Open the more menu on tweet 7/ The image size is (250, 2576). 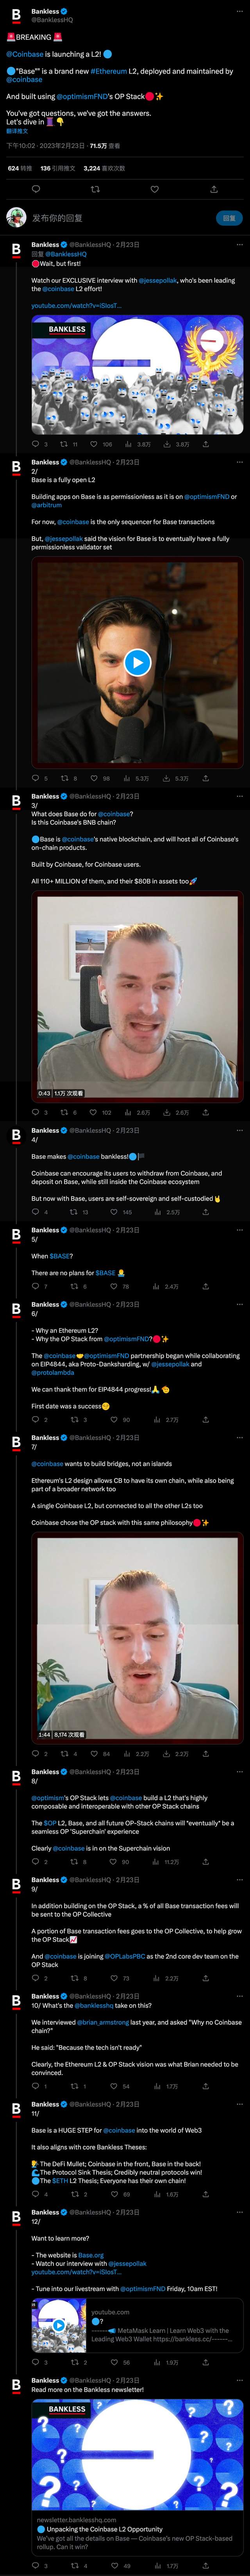tap(239, 1438)
